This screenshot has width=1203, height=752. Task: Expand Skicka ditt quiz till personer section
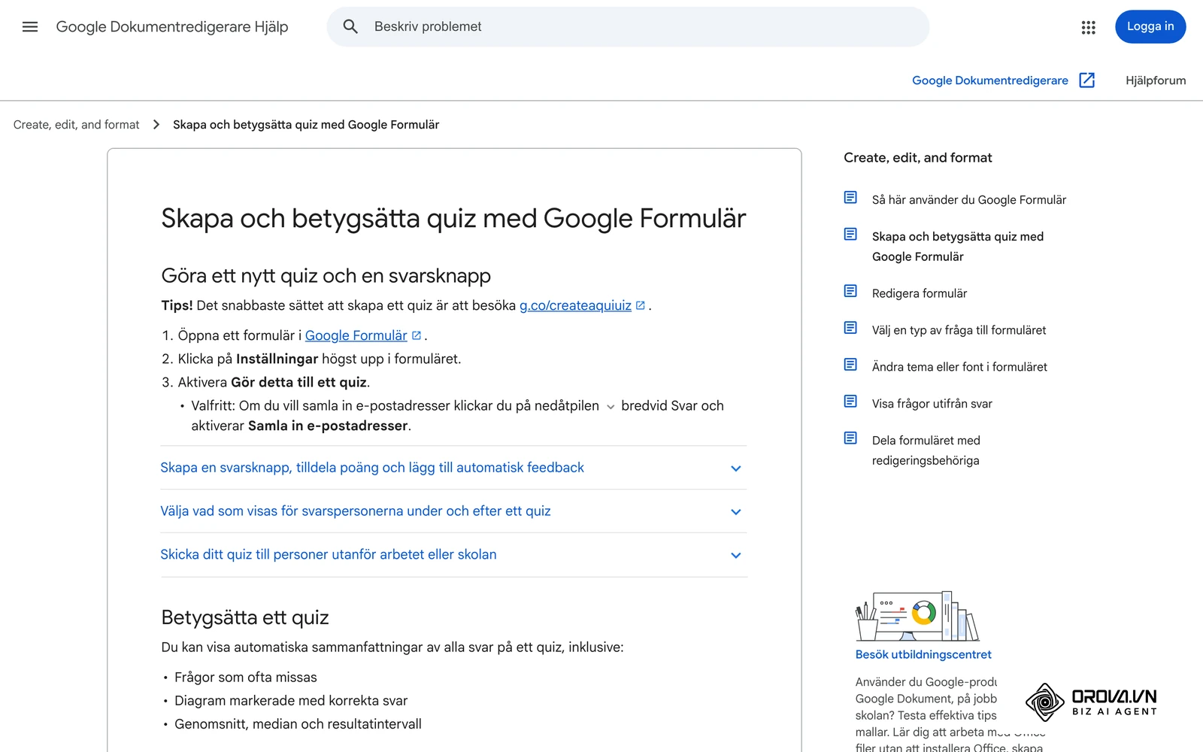point(453,555)
